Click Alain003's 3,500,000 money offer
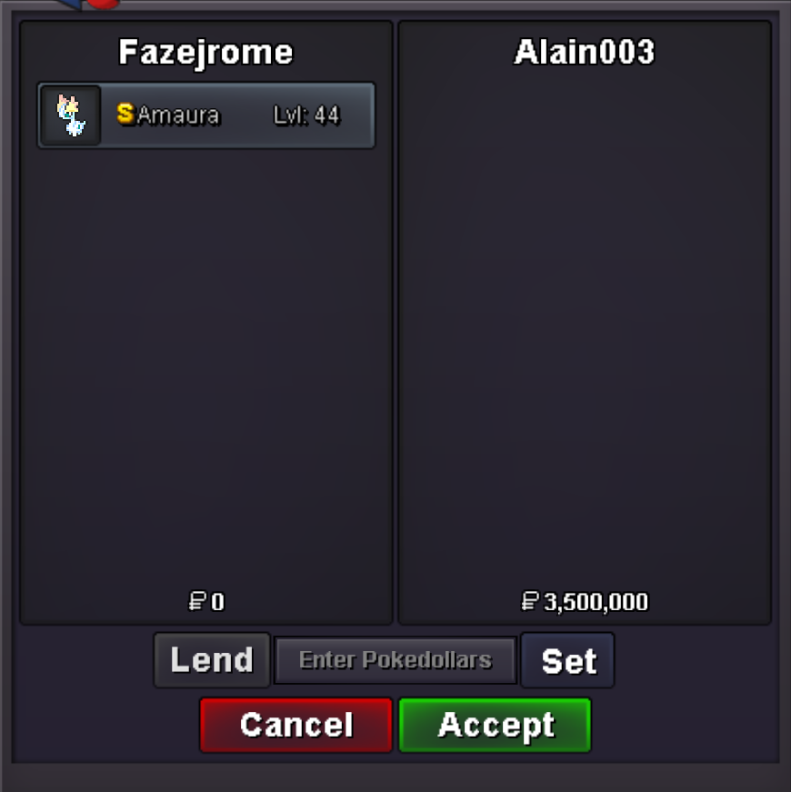The image size is (791, 792). (596, 602)
